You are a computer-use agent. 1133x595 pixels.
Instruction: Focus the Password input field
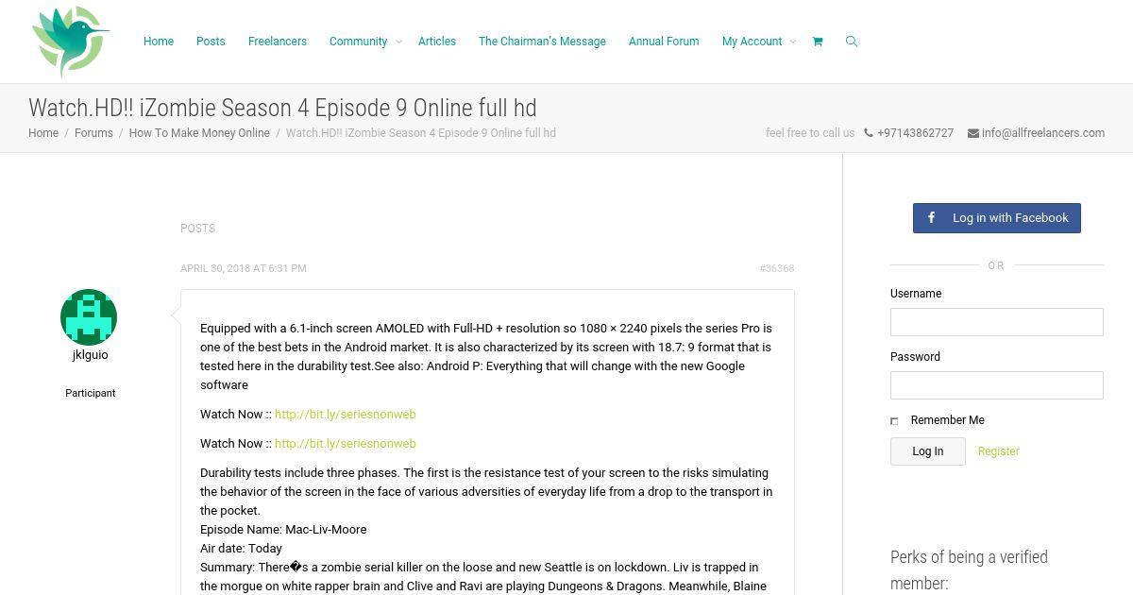(x=997, y=385)
